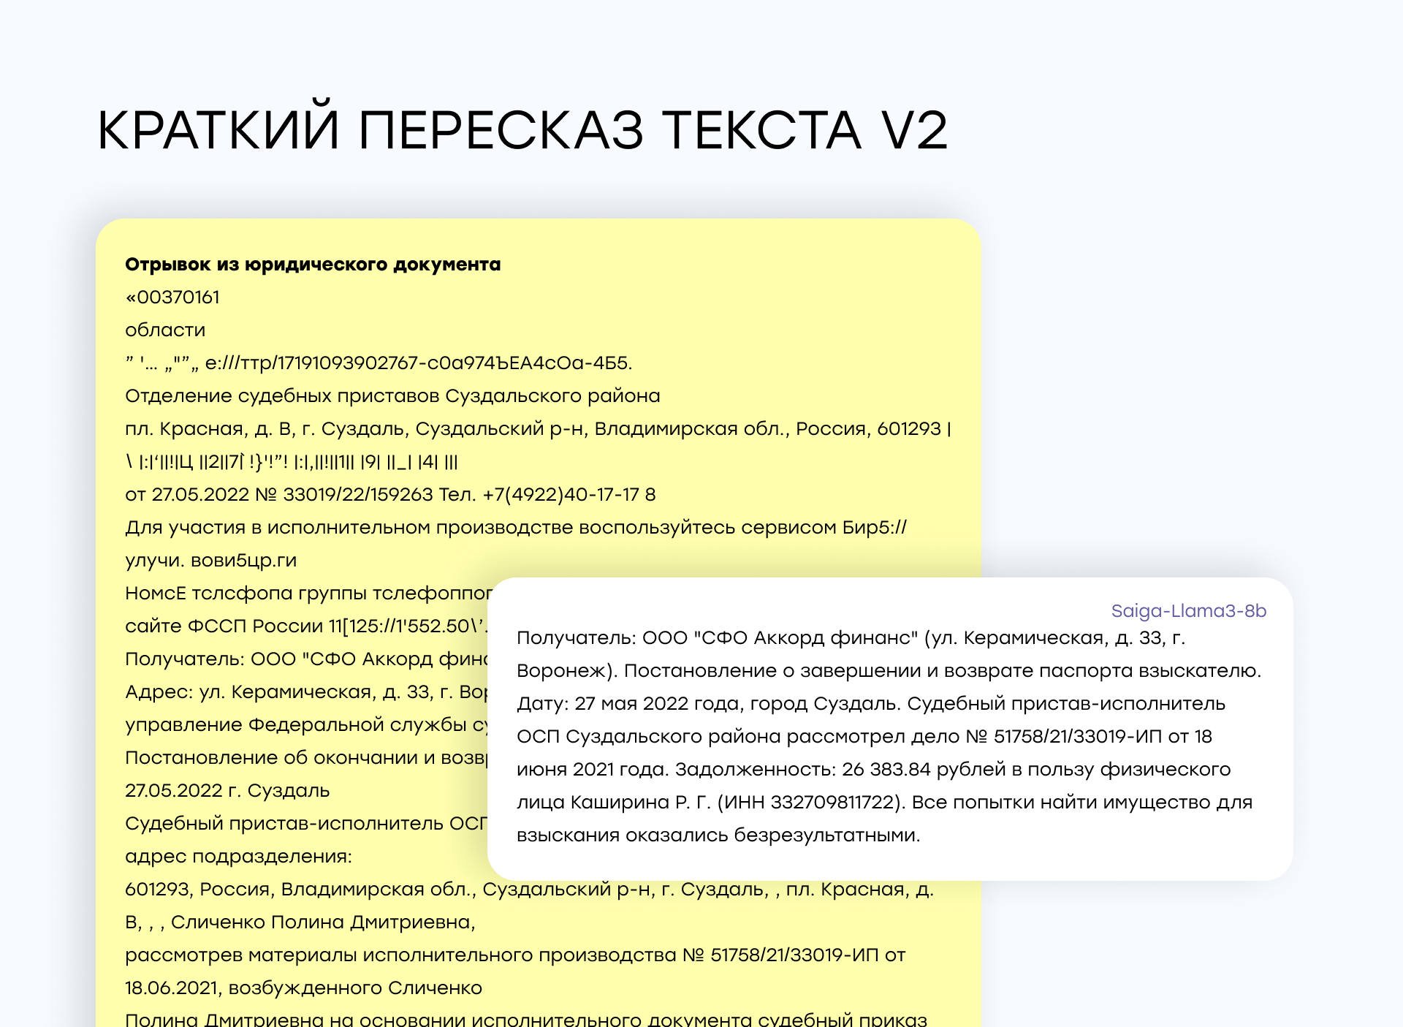Click the '27.05.2022 г. Суздаль' date line
Viewport: 1403px width, 1027px height.
pyautogui.click(x=227, y=791)
